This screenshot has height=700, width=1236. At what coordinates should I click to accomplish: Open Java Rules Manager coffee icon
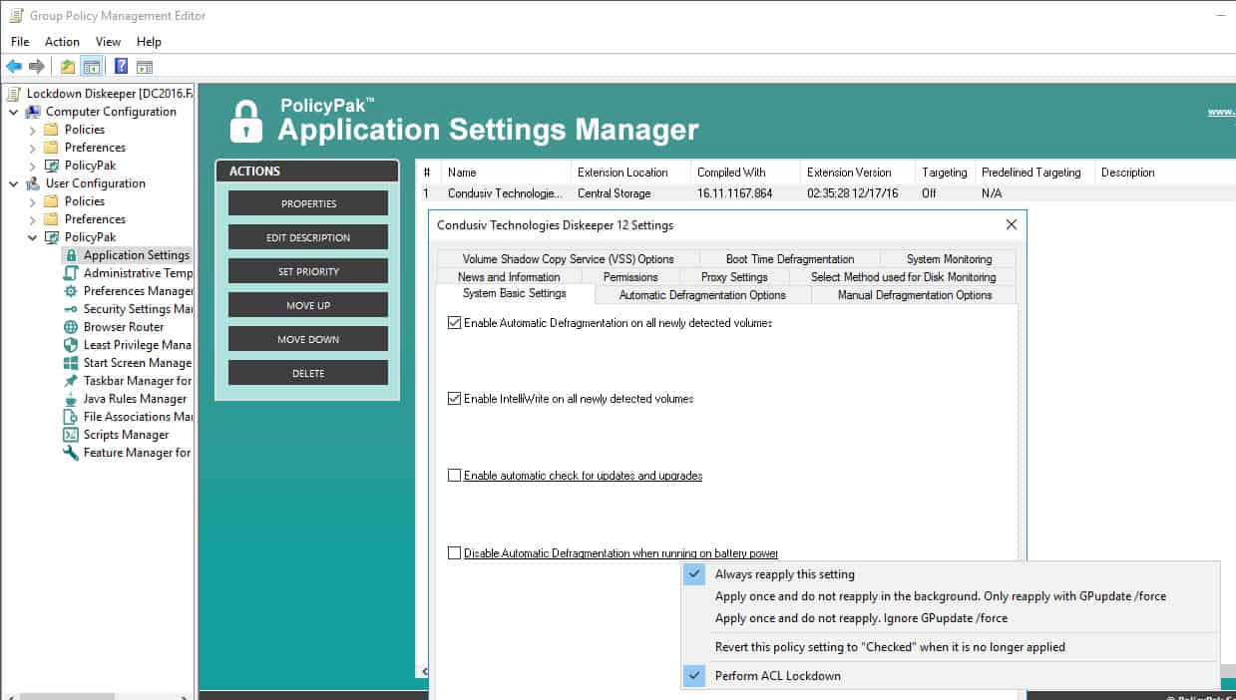click(71, 399)
